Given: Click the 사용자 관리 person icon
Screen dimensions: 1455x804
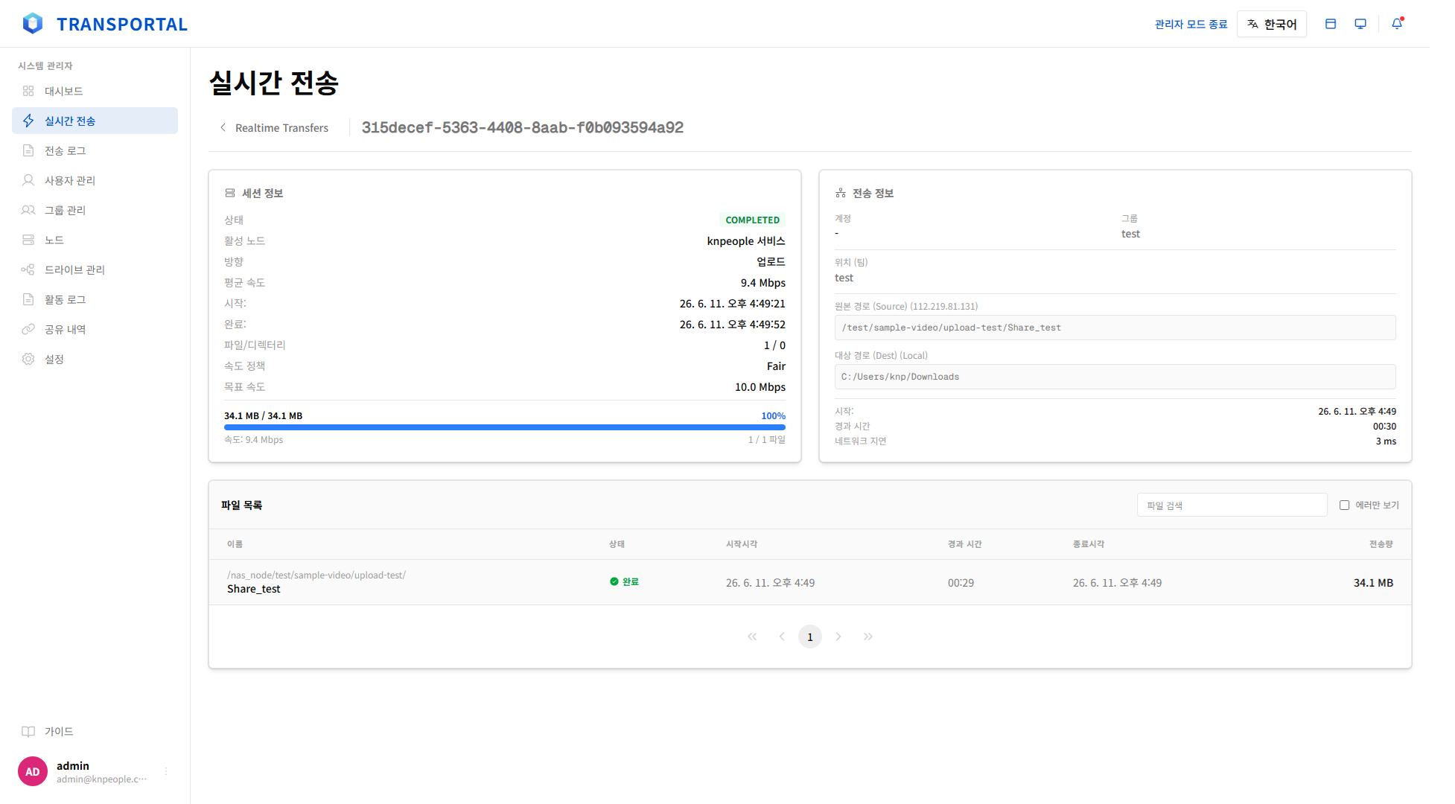Looking at the screenshot, I should pos(28,180).
